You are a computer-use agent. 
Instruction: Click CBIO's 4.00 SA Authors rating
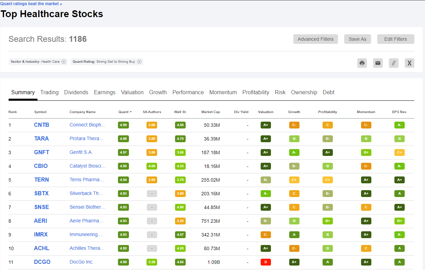(x=152, y=166)
